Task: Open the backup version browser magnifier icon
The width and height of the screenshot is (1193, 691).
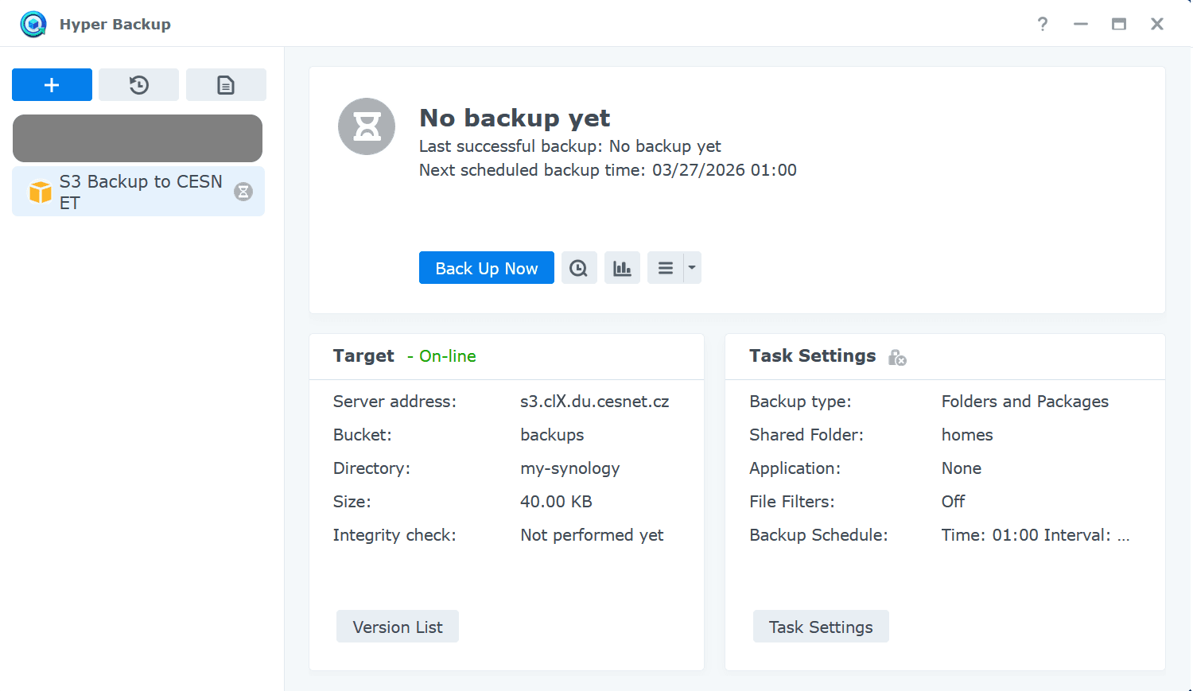Action: click(x=579, y=267)
